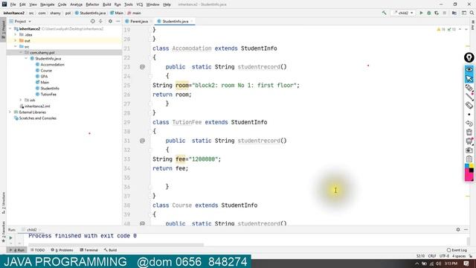Click the Build project hammer icon
The image size is (476, 268).
click(384, 13)
